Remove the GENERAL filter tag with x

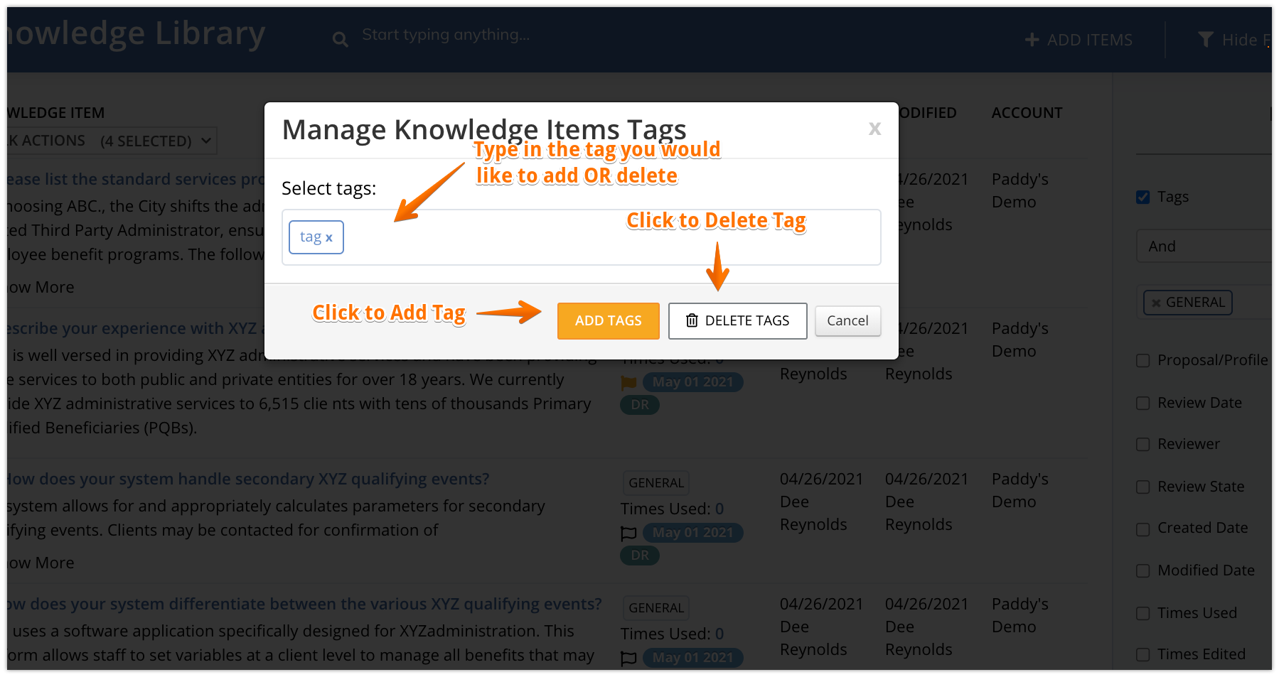click(x=1156, y=303)
